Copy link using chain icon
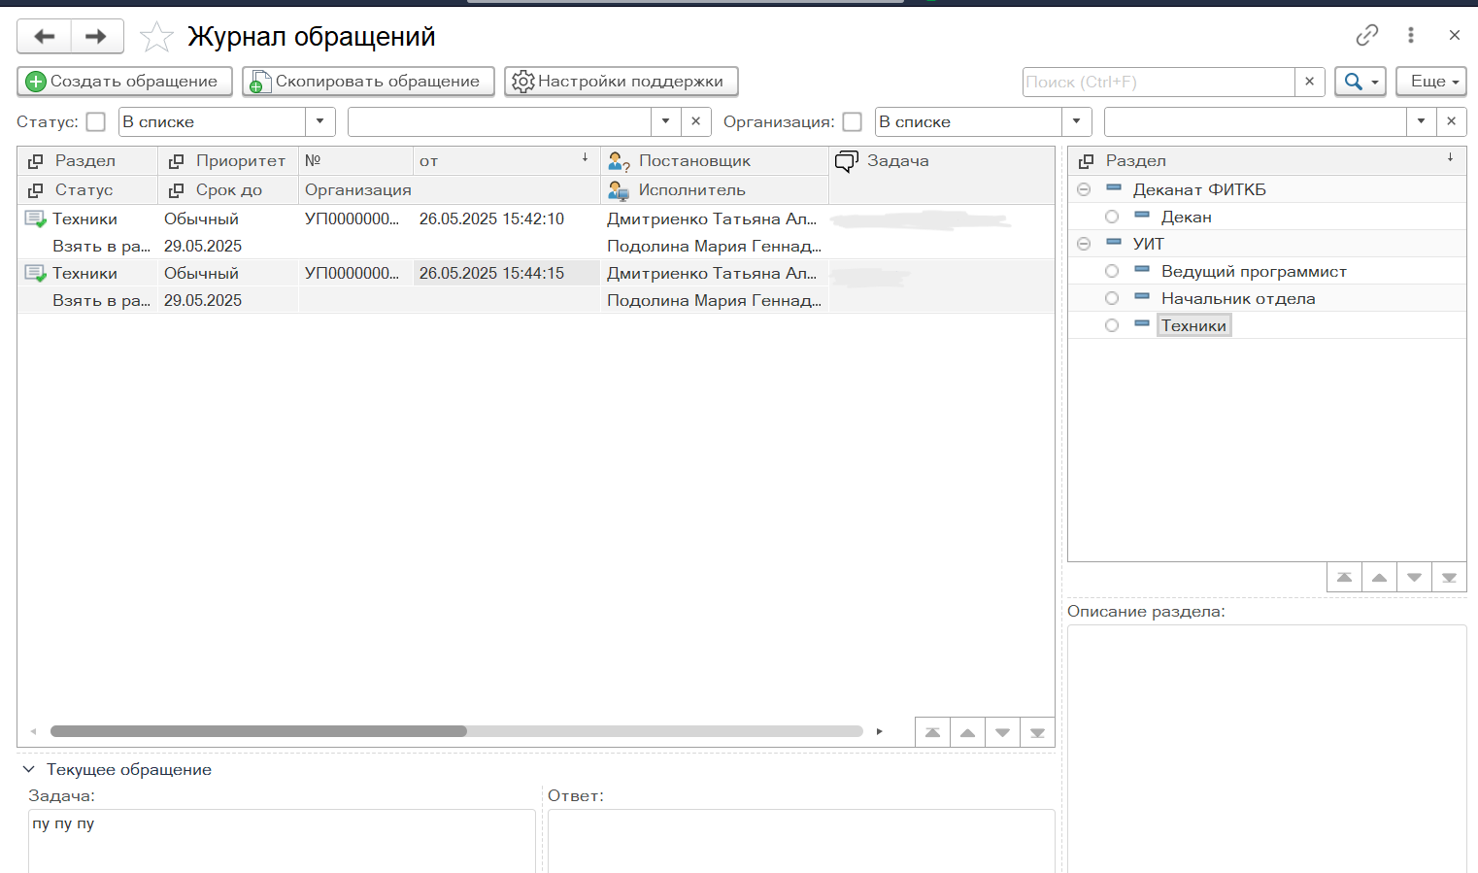1478x873 pixels. click(x=1366, y=36)
